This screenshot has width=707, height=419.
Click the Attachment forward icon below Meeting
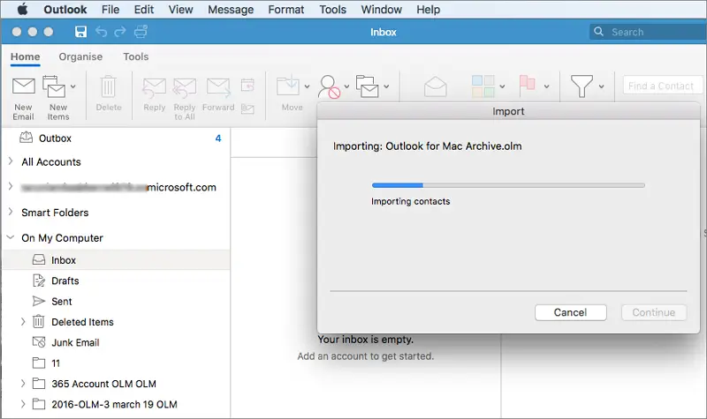247,108
